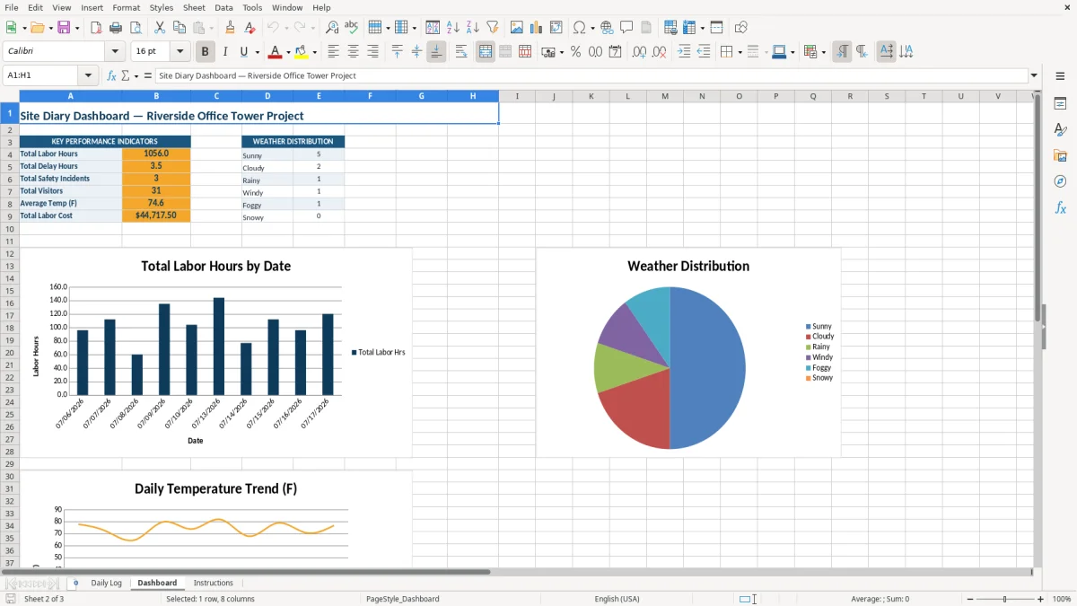Open the Tools menu
Screen dimensions: 1077x606
tap(252, 7)
